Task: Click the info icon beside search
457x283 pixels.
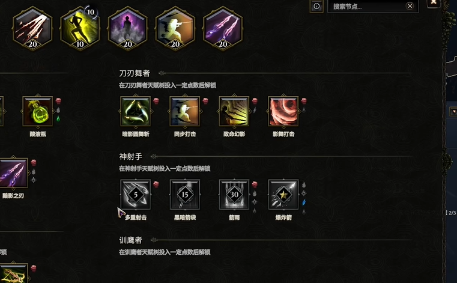Action: (316, 6)
